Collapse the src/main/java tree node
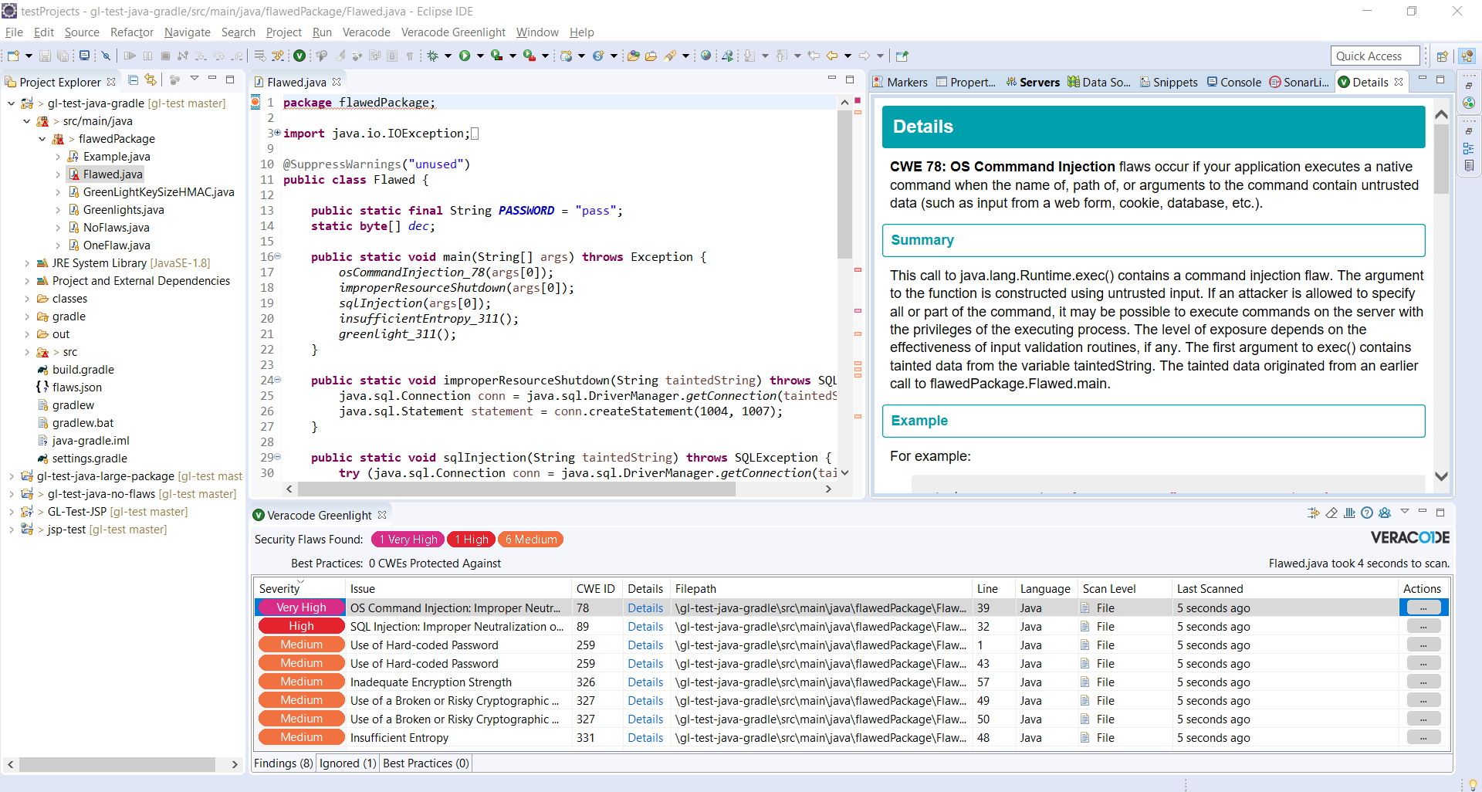This screenshot has width=1482, height=792. pos(28,120)
